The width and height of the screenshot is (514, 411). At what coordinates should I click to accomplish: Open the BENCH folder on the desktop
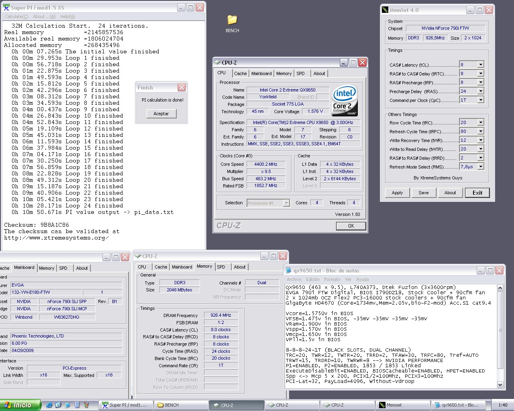[232, 23]
